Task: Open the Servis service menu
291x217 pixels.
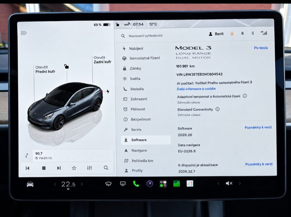Action: pyautogui.click(x=133, y=130)
